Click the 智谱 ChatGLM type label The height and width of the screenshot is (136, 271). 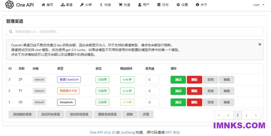click(x=69, y=80)
